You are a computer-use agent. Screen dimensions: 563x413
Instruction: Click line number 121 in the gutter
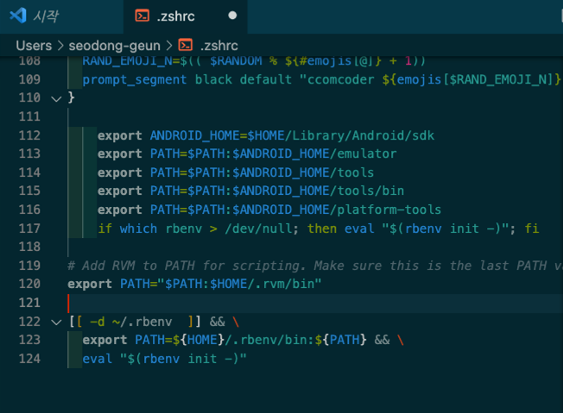pyautogui.click(x=29, y=303)
